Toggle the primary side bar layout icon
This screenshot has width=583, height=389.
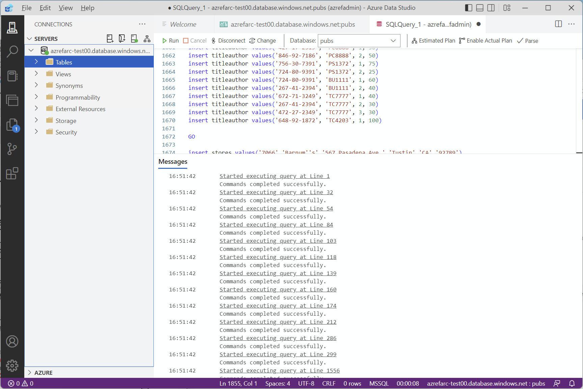pos(469,8)
